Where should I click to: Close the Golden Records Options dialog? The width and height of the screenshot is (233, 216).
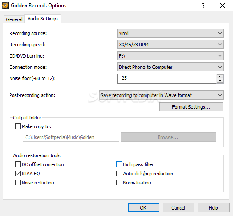pyautogui.click(x=223, y=6)
